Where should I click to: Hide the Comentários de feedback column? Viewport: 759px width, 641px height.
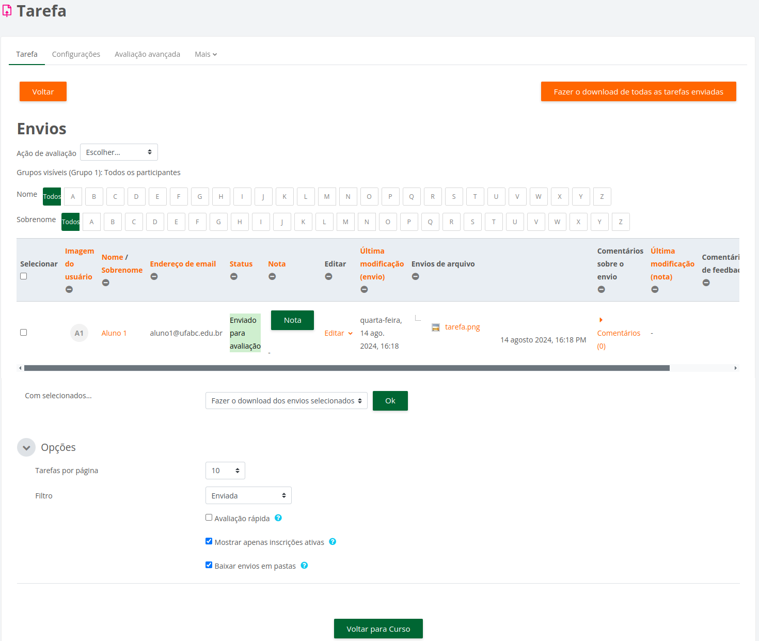[x=706, y=283]
